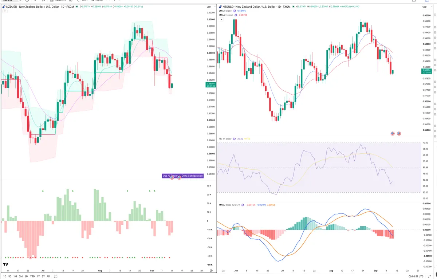Select the RSI 14 close indicator legend
Screen dimensions: 437x279
[225, 139]
